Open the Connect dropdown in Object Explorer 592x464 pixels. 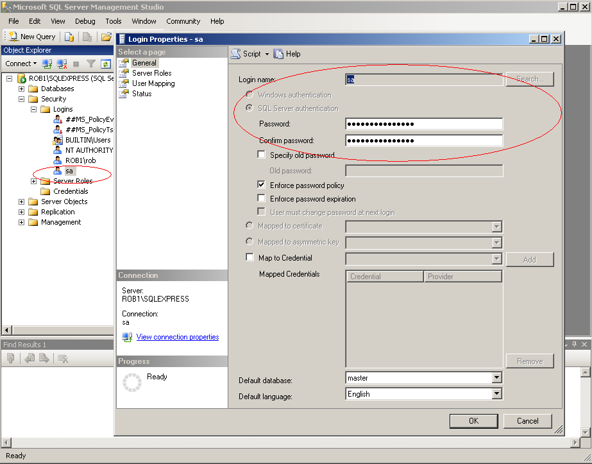click(x=21, y=64)
